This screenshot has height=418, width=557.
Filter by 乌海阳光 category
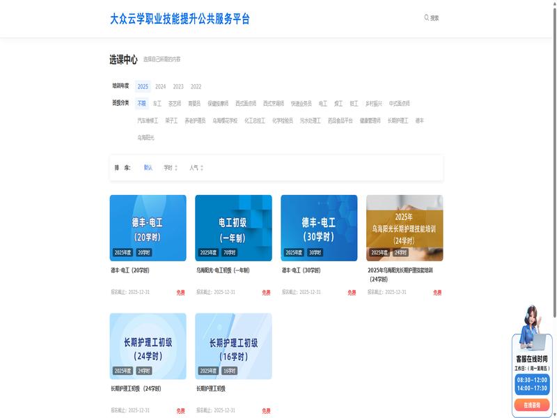146,138
